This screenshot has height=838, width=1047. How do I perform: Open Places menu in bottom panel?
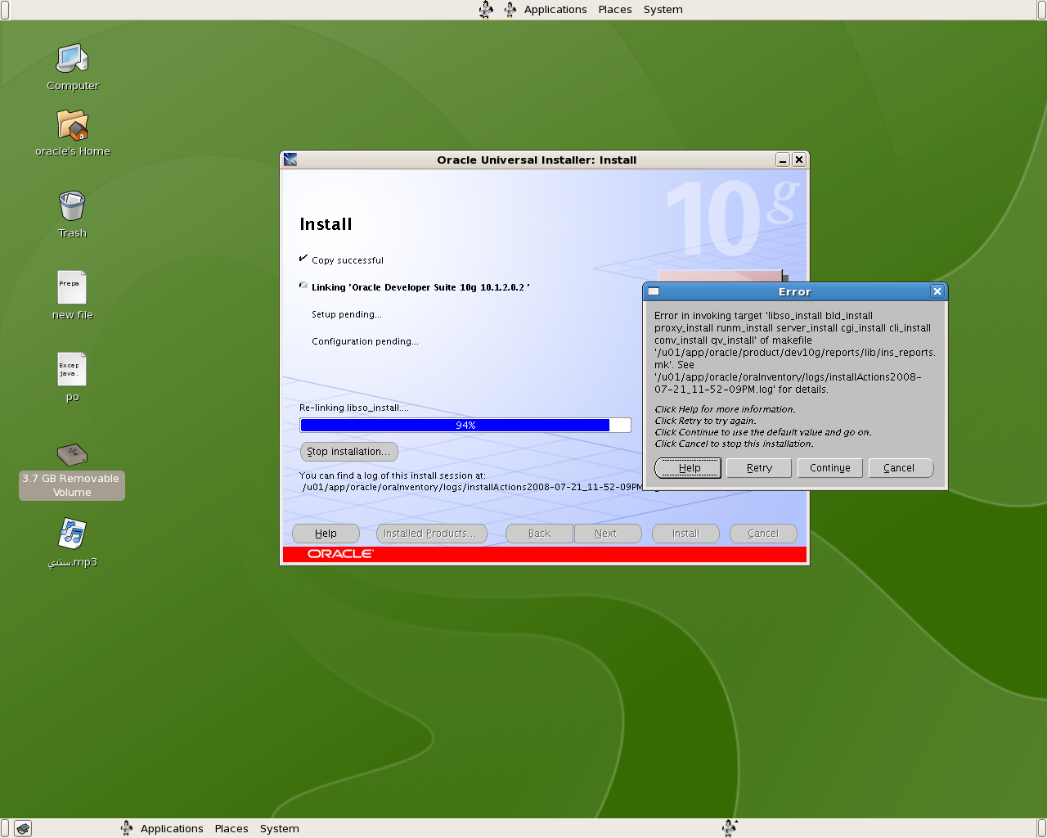[x=231, y=828]
